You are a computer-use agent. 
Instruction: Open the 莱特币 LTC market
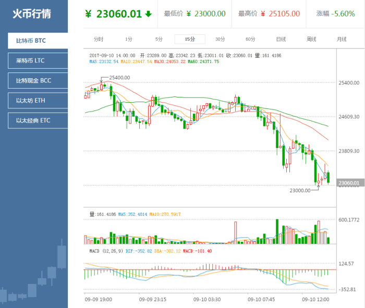tap(38, 61)
